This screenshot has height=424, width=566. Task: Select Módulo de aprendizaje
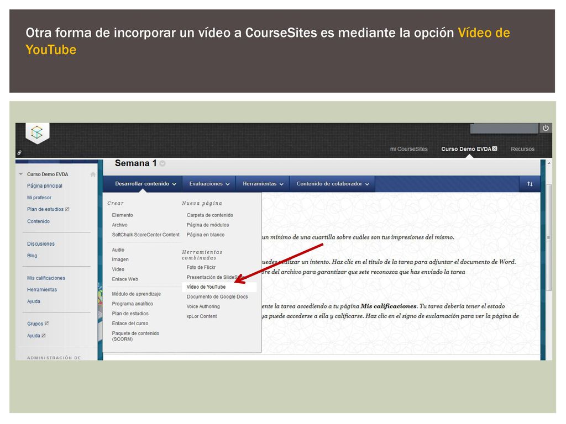click(137, 294)
